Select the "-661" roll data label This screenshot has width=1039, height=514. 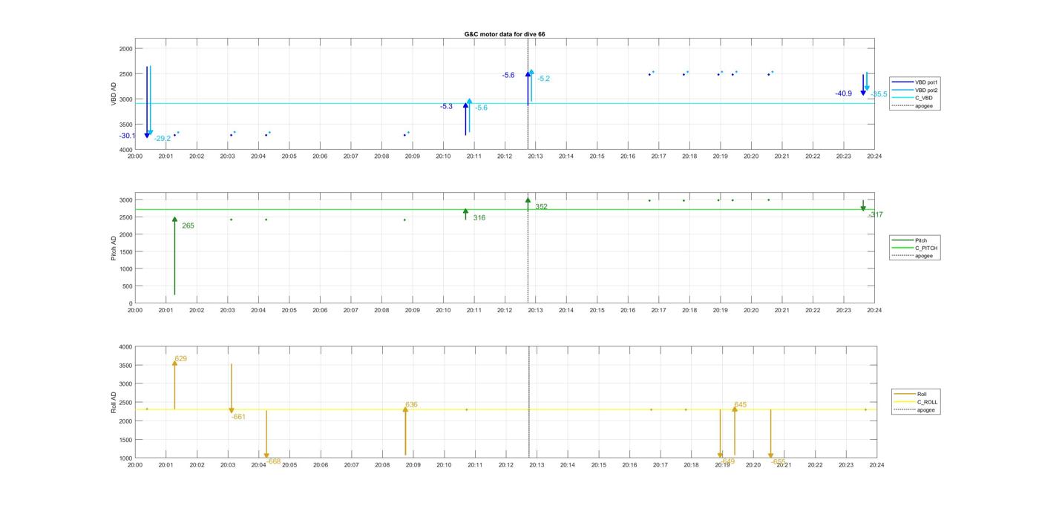(238, 417)
